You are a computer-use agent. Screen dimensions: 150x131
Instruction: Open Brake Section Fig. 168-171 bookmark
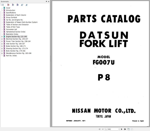[x=16, y=46]
